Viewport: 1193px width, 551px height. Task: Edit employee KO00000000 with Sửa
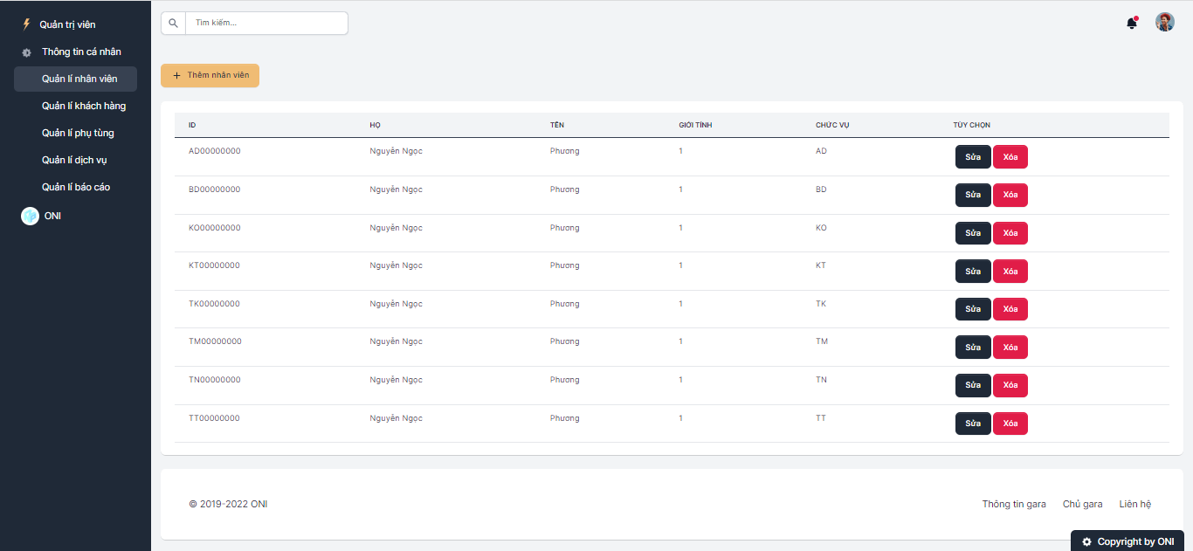pos(973,233)
